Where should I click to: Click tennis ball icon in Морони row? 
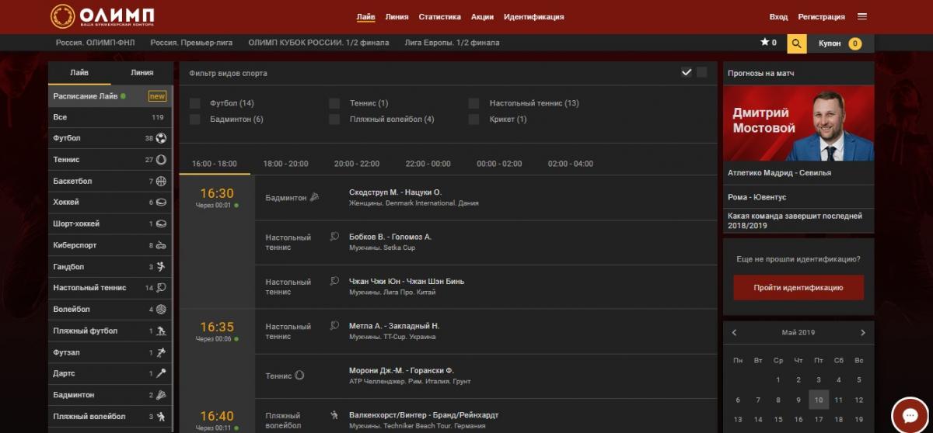pos(299,376)
